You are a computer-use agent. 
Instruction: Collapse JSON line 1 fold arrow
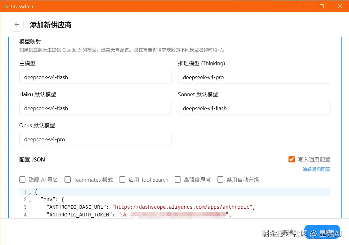29,193
